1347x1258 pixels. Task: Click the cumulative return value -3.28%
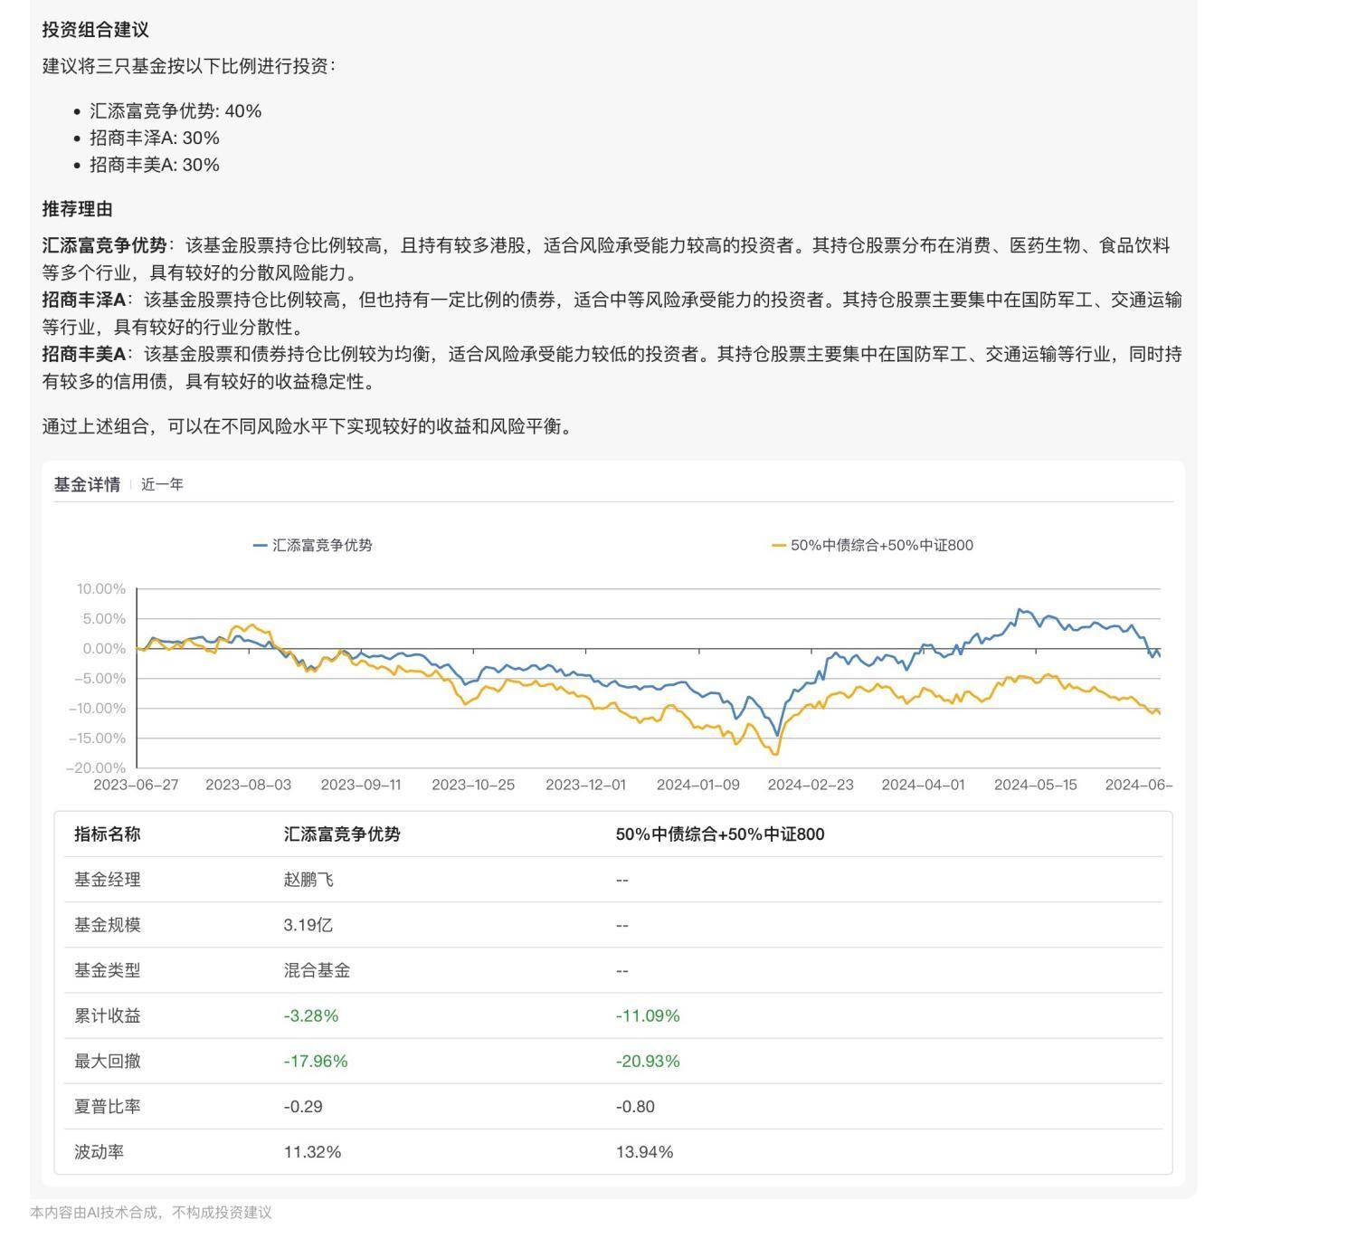[x=311, y=1015]
